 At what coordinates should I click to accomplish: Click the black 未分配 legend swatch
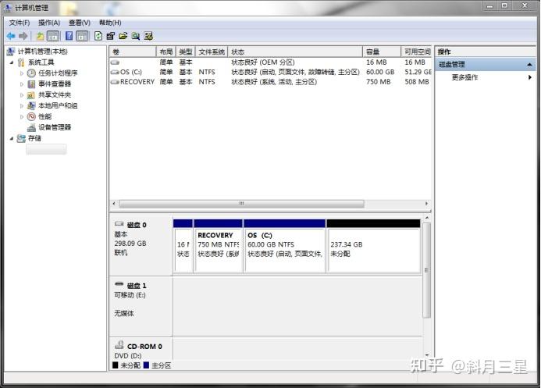click(x=116, y=365)
